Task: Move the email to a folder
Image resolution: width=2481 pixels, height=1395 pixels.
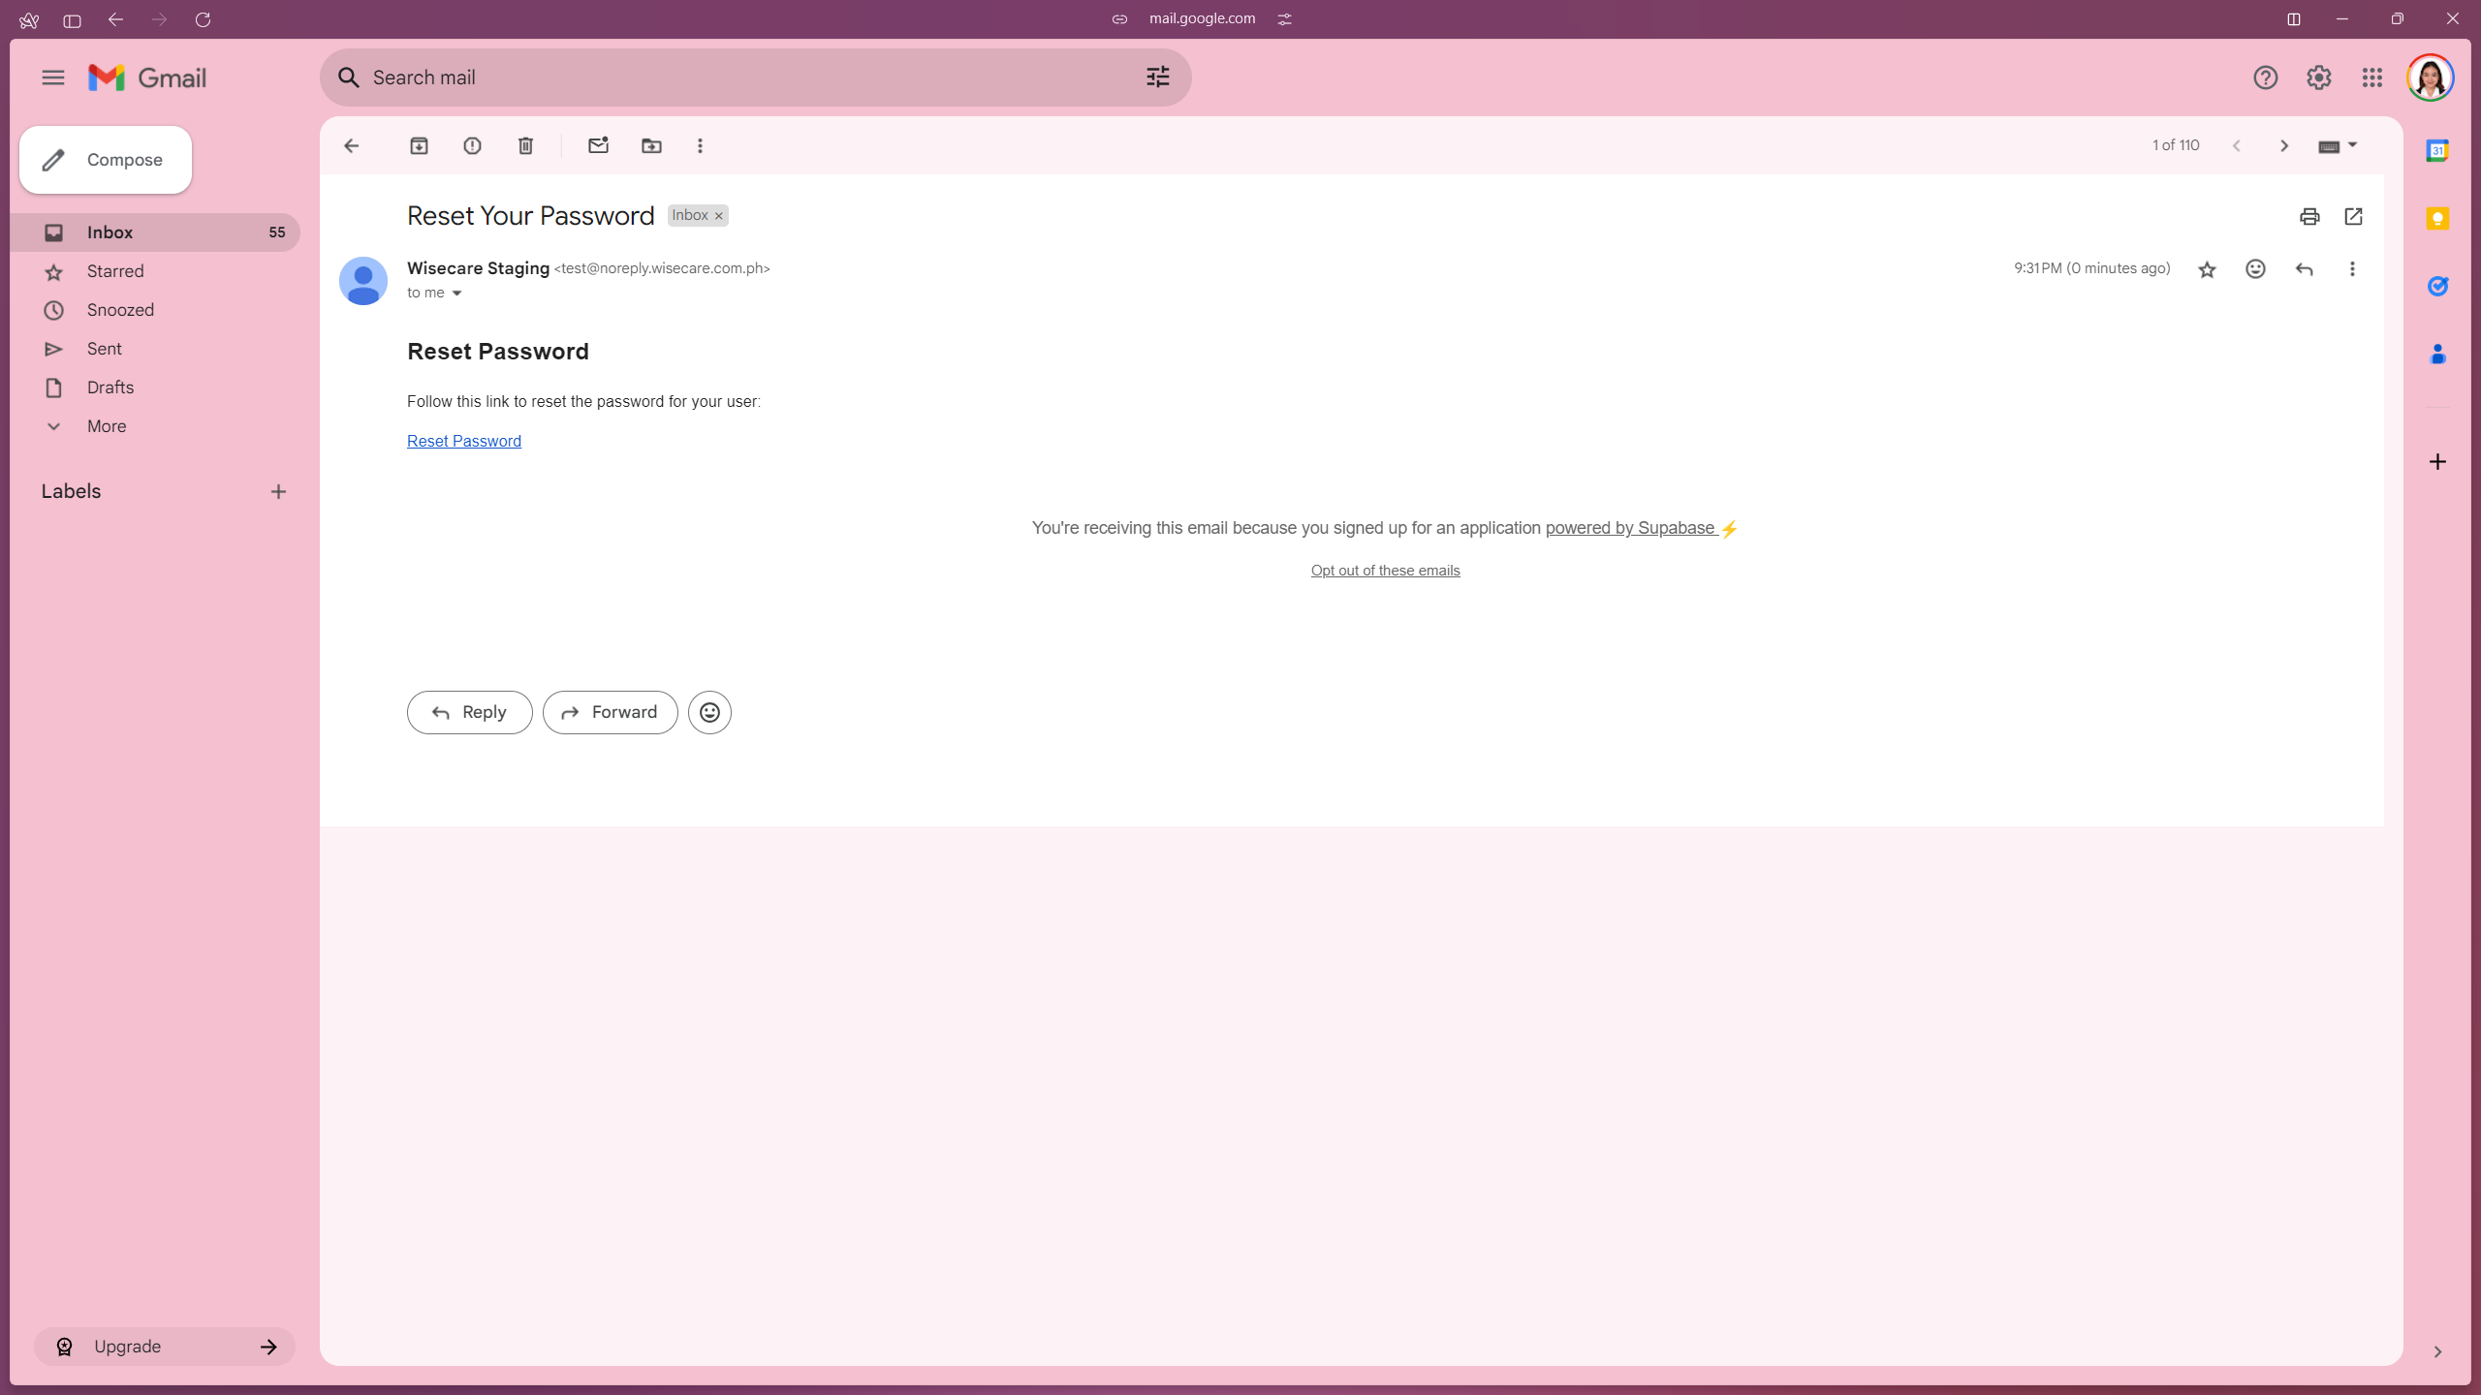Action: 650,145
